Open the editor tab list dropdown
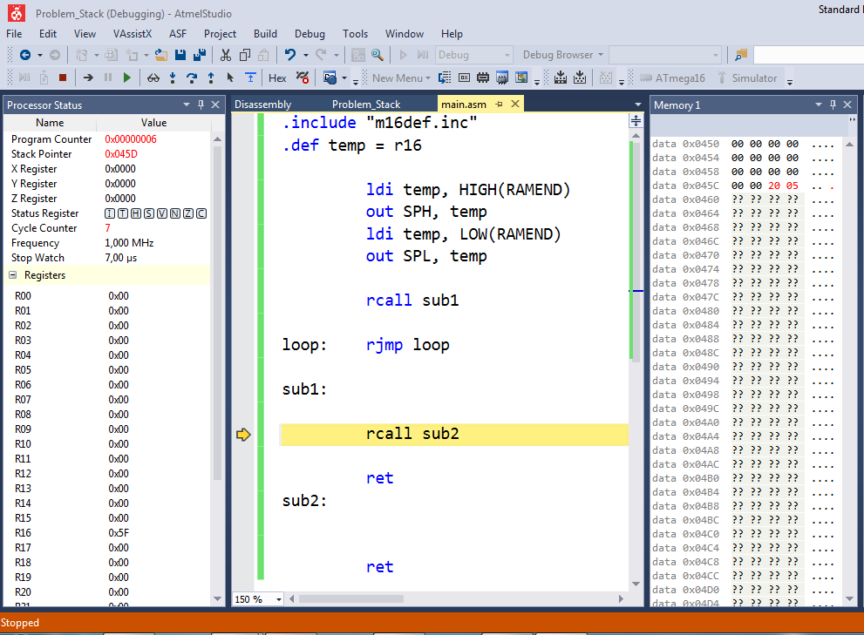 [637, 104]
